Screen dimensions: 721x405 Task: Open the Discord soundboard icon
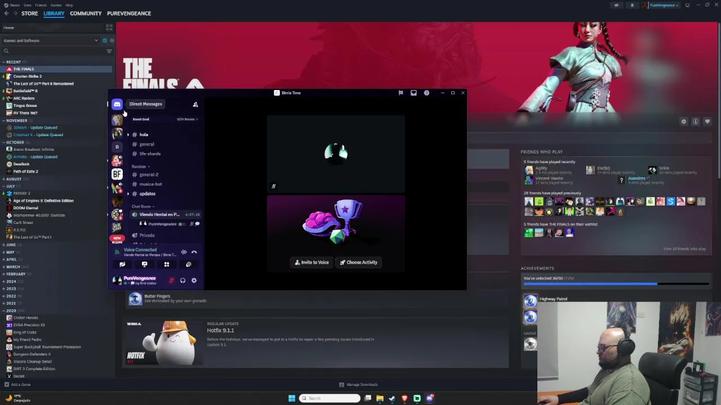point(188,264)
